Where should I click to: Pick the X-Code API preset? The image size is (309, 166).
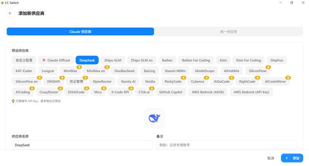(120, 92)
